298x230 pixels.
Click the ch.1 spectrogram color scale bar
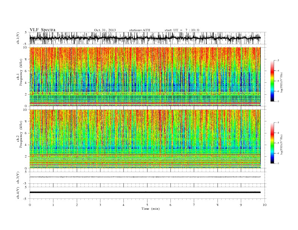pos(272,81)
